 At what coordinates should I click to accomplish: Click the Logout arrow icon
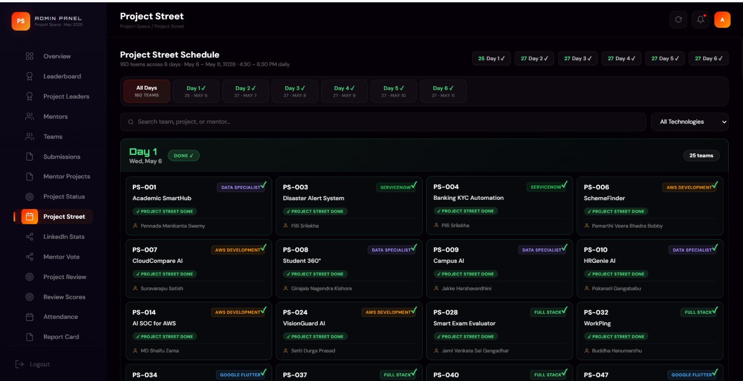point(20,364)
